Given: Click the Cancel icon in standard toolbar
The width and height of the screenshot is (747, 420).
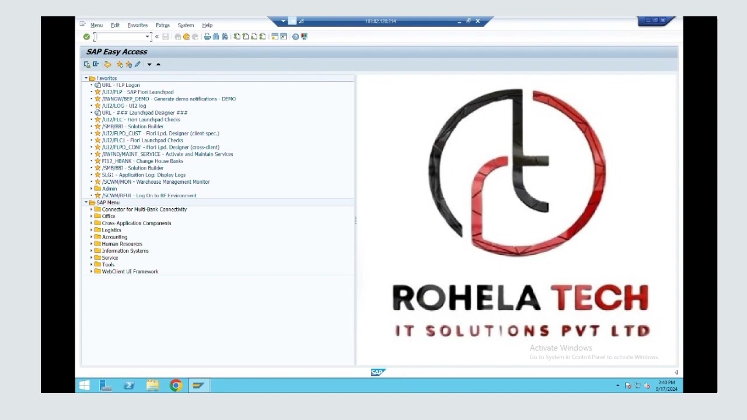Looking at the screenshot, I should [195, 37].
